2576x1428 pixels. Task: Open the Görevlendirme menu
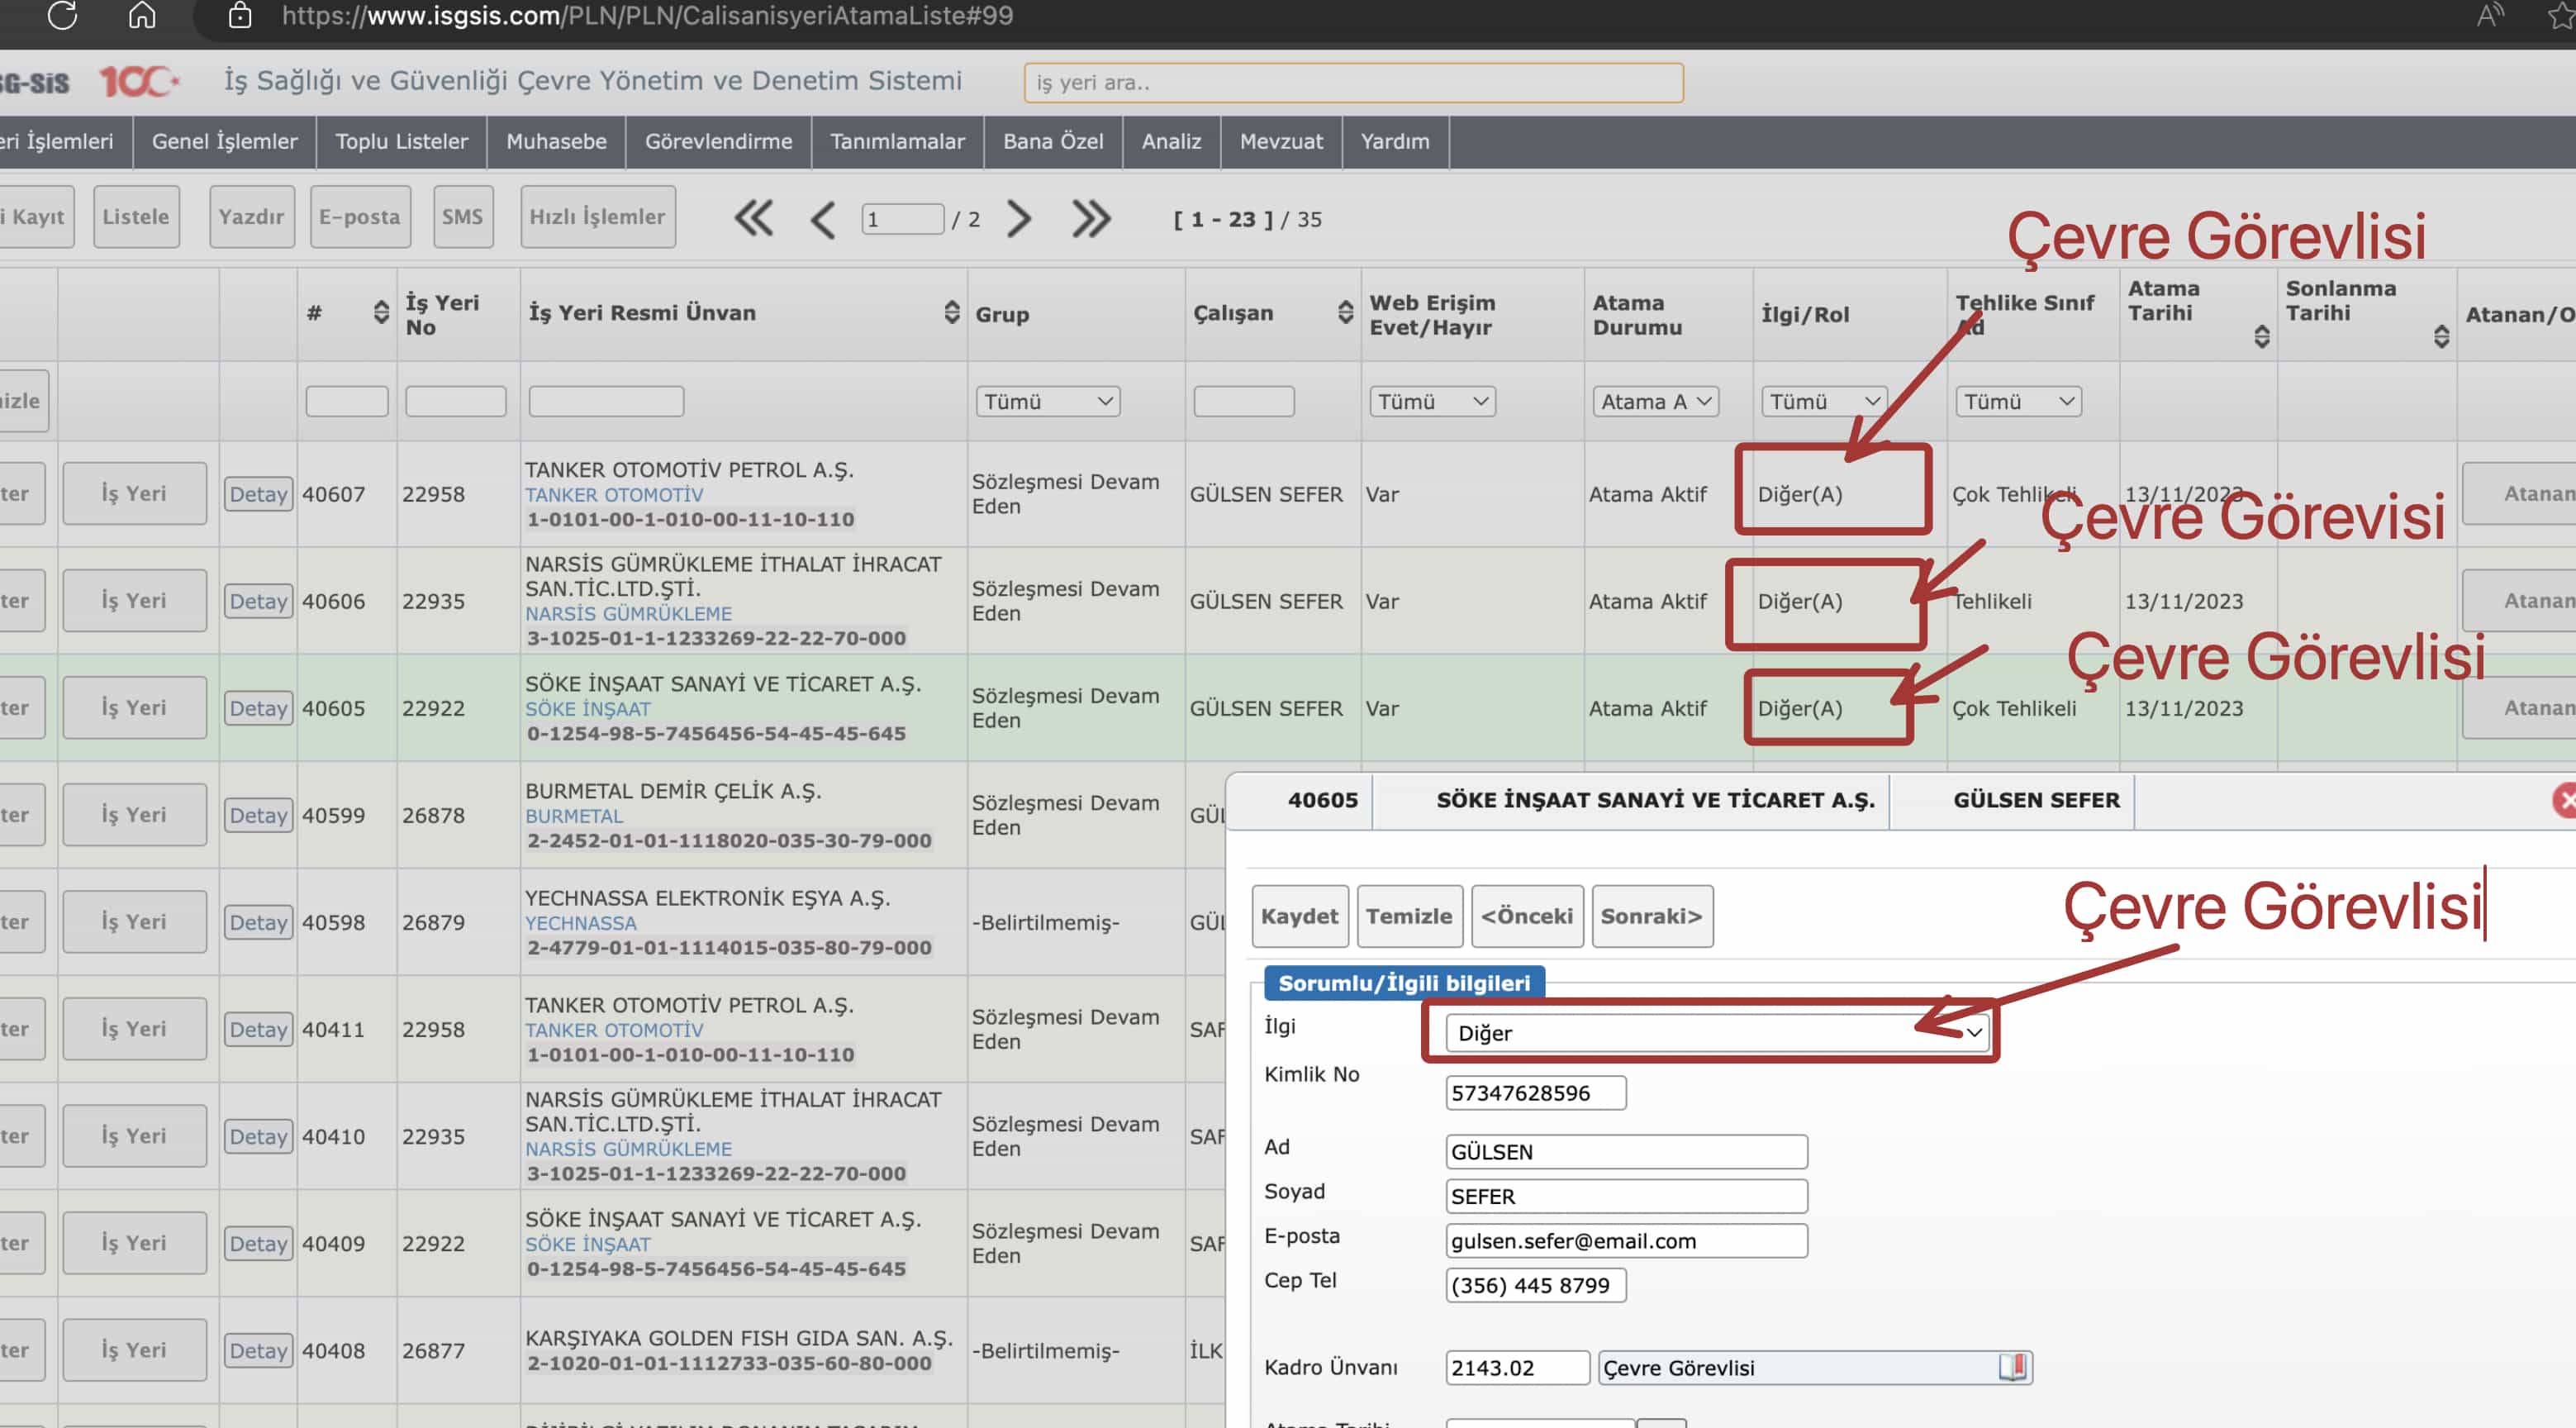tap(718, 141)
